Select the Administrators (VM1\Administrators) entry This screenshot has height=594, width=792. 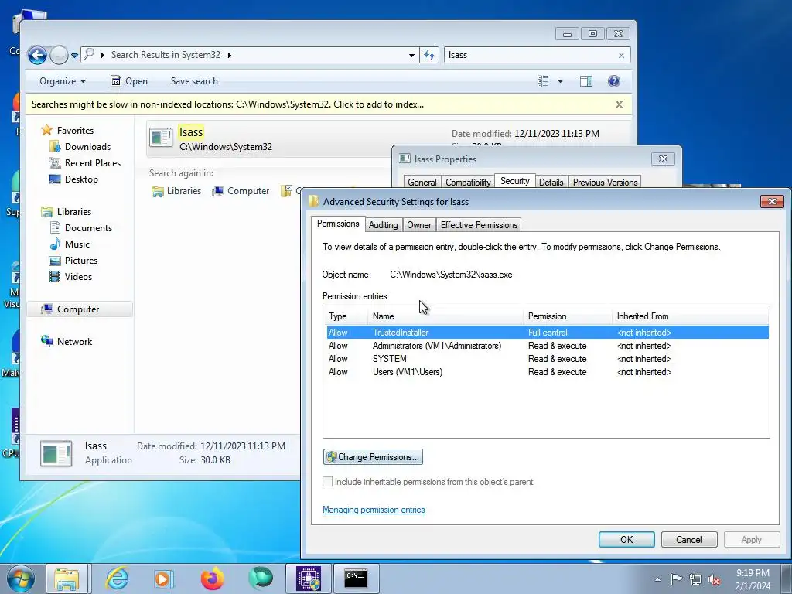[548, 346]
